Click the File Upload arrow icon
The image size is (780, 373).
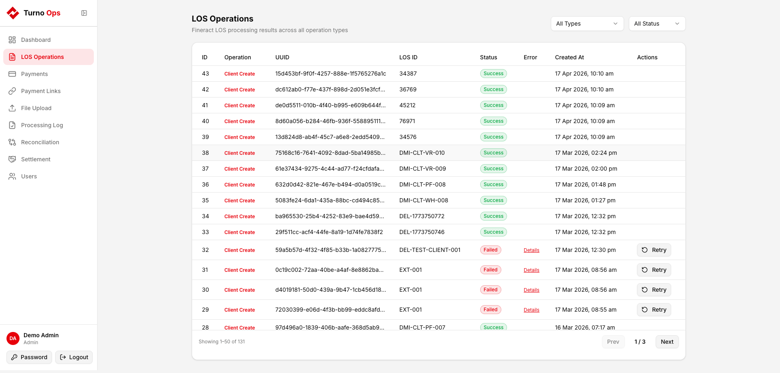click(12, 108)
